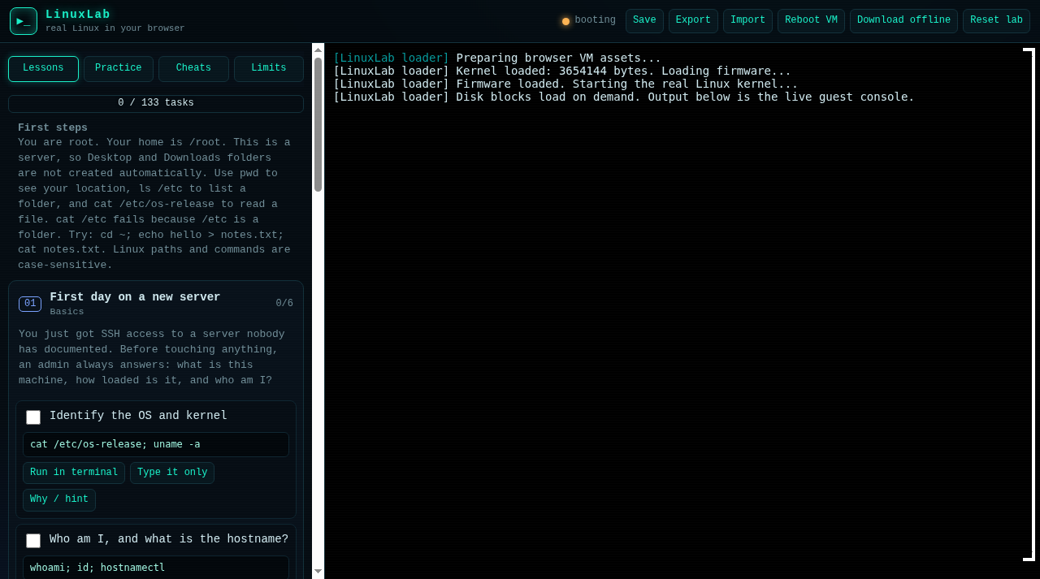Export the lab state

tap(693, 21)
